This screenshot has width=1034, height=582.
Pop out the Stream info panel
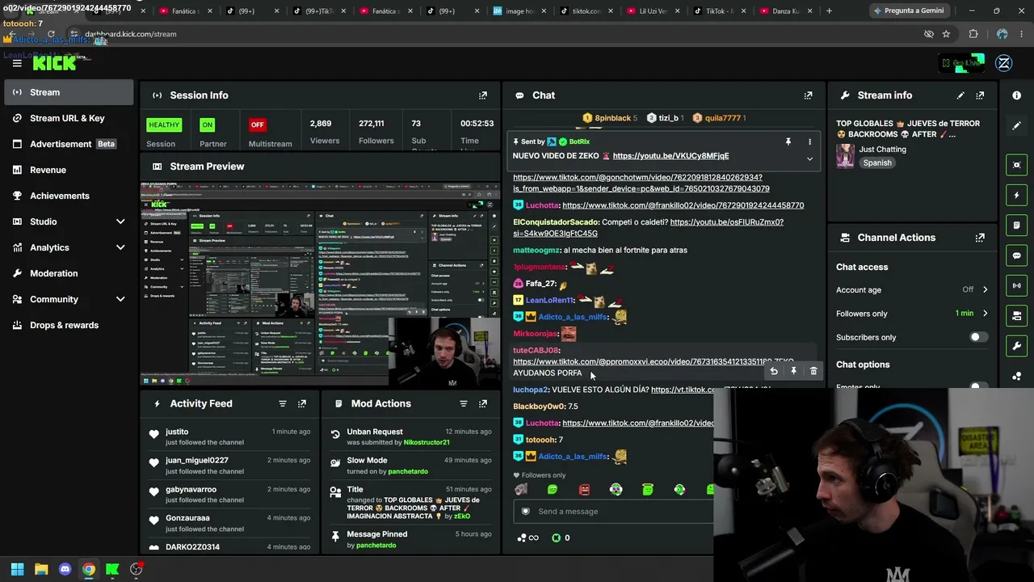click(980, 95)
